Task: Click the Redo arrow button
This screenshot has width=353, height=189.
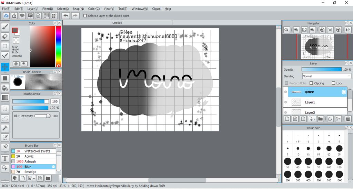Action: click(x=75, y=16)
